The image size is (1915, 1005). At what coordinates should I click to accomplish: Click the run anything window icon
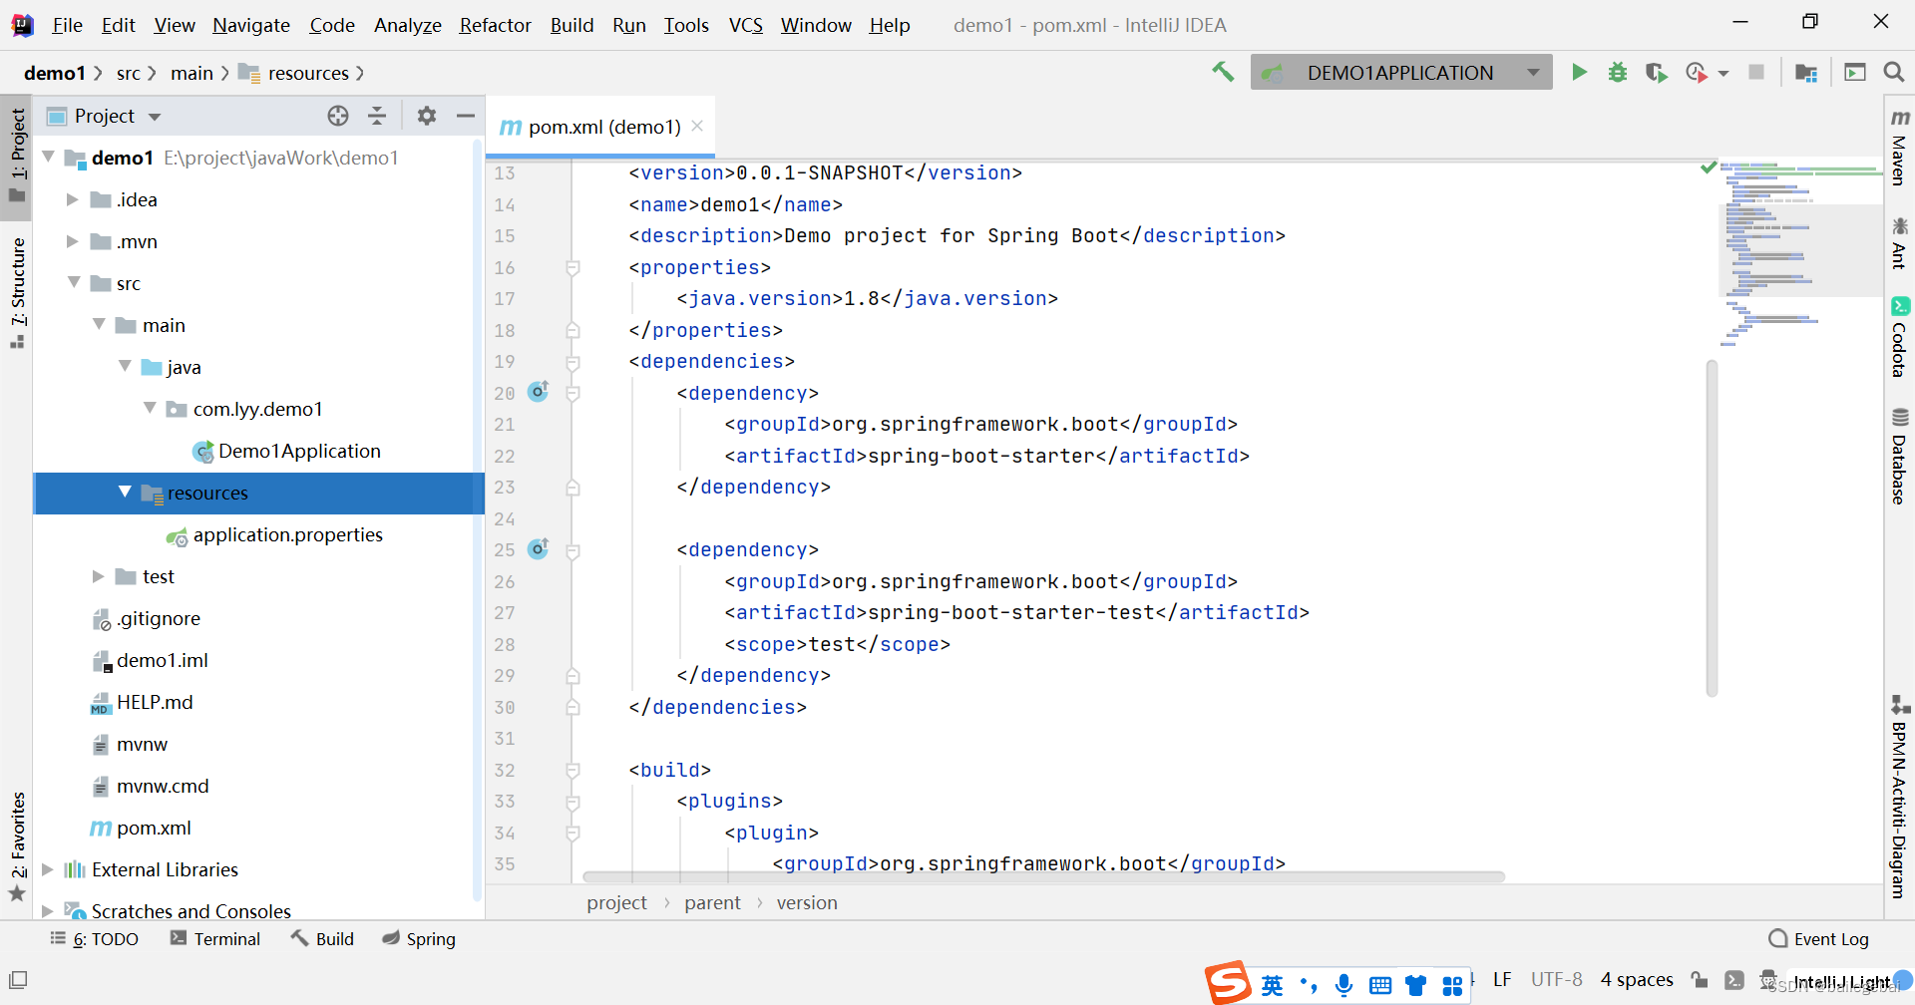1855,72
